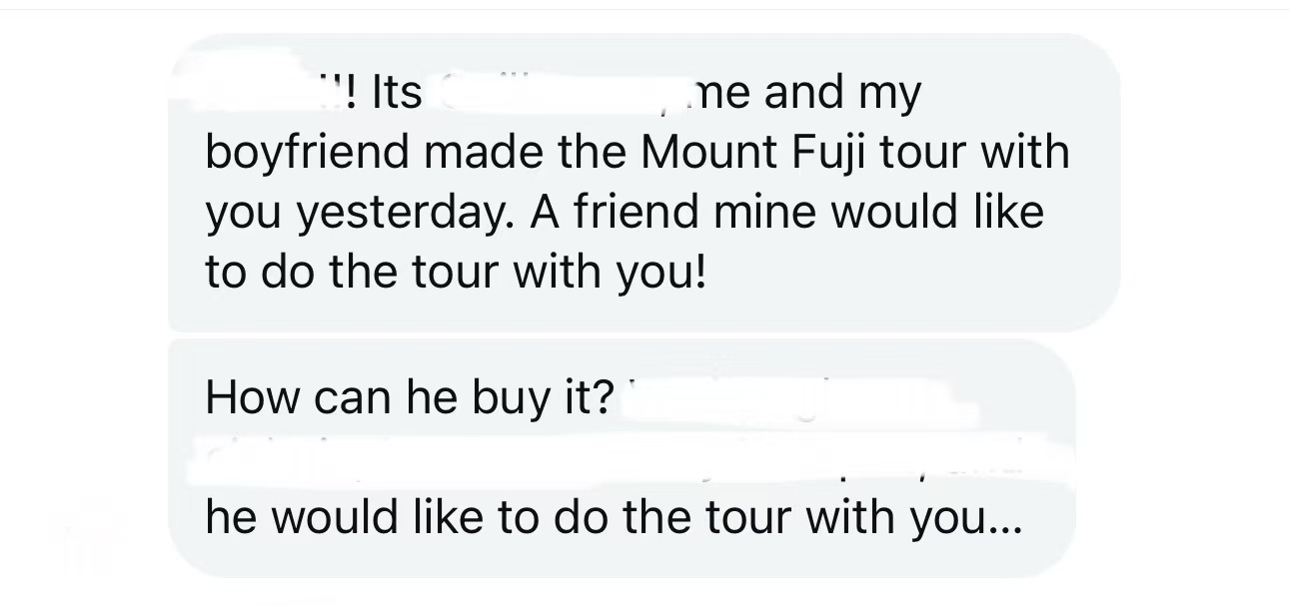The image size is (1289, 606).
Task: Click the word "Its" at message start
Action: click(396, 94)
